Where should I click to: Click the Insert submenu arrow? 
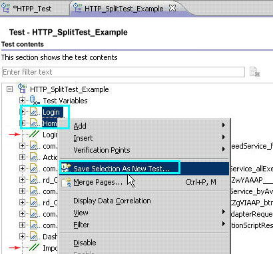224,137
